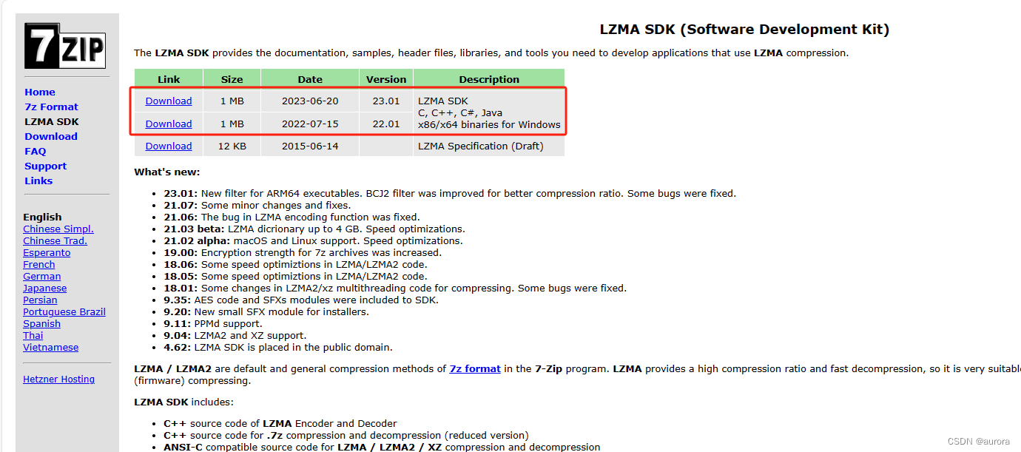The image size is (1021, 452).
Task: Click the 4.62 public domain entry
Action: [x=278, y=347]
